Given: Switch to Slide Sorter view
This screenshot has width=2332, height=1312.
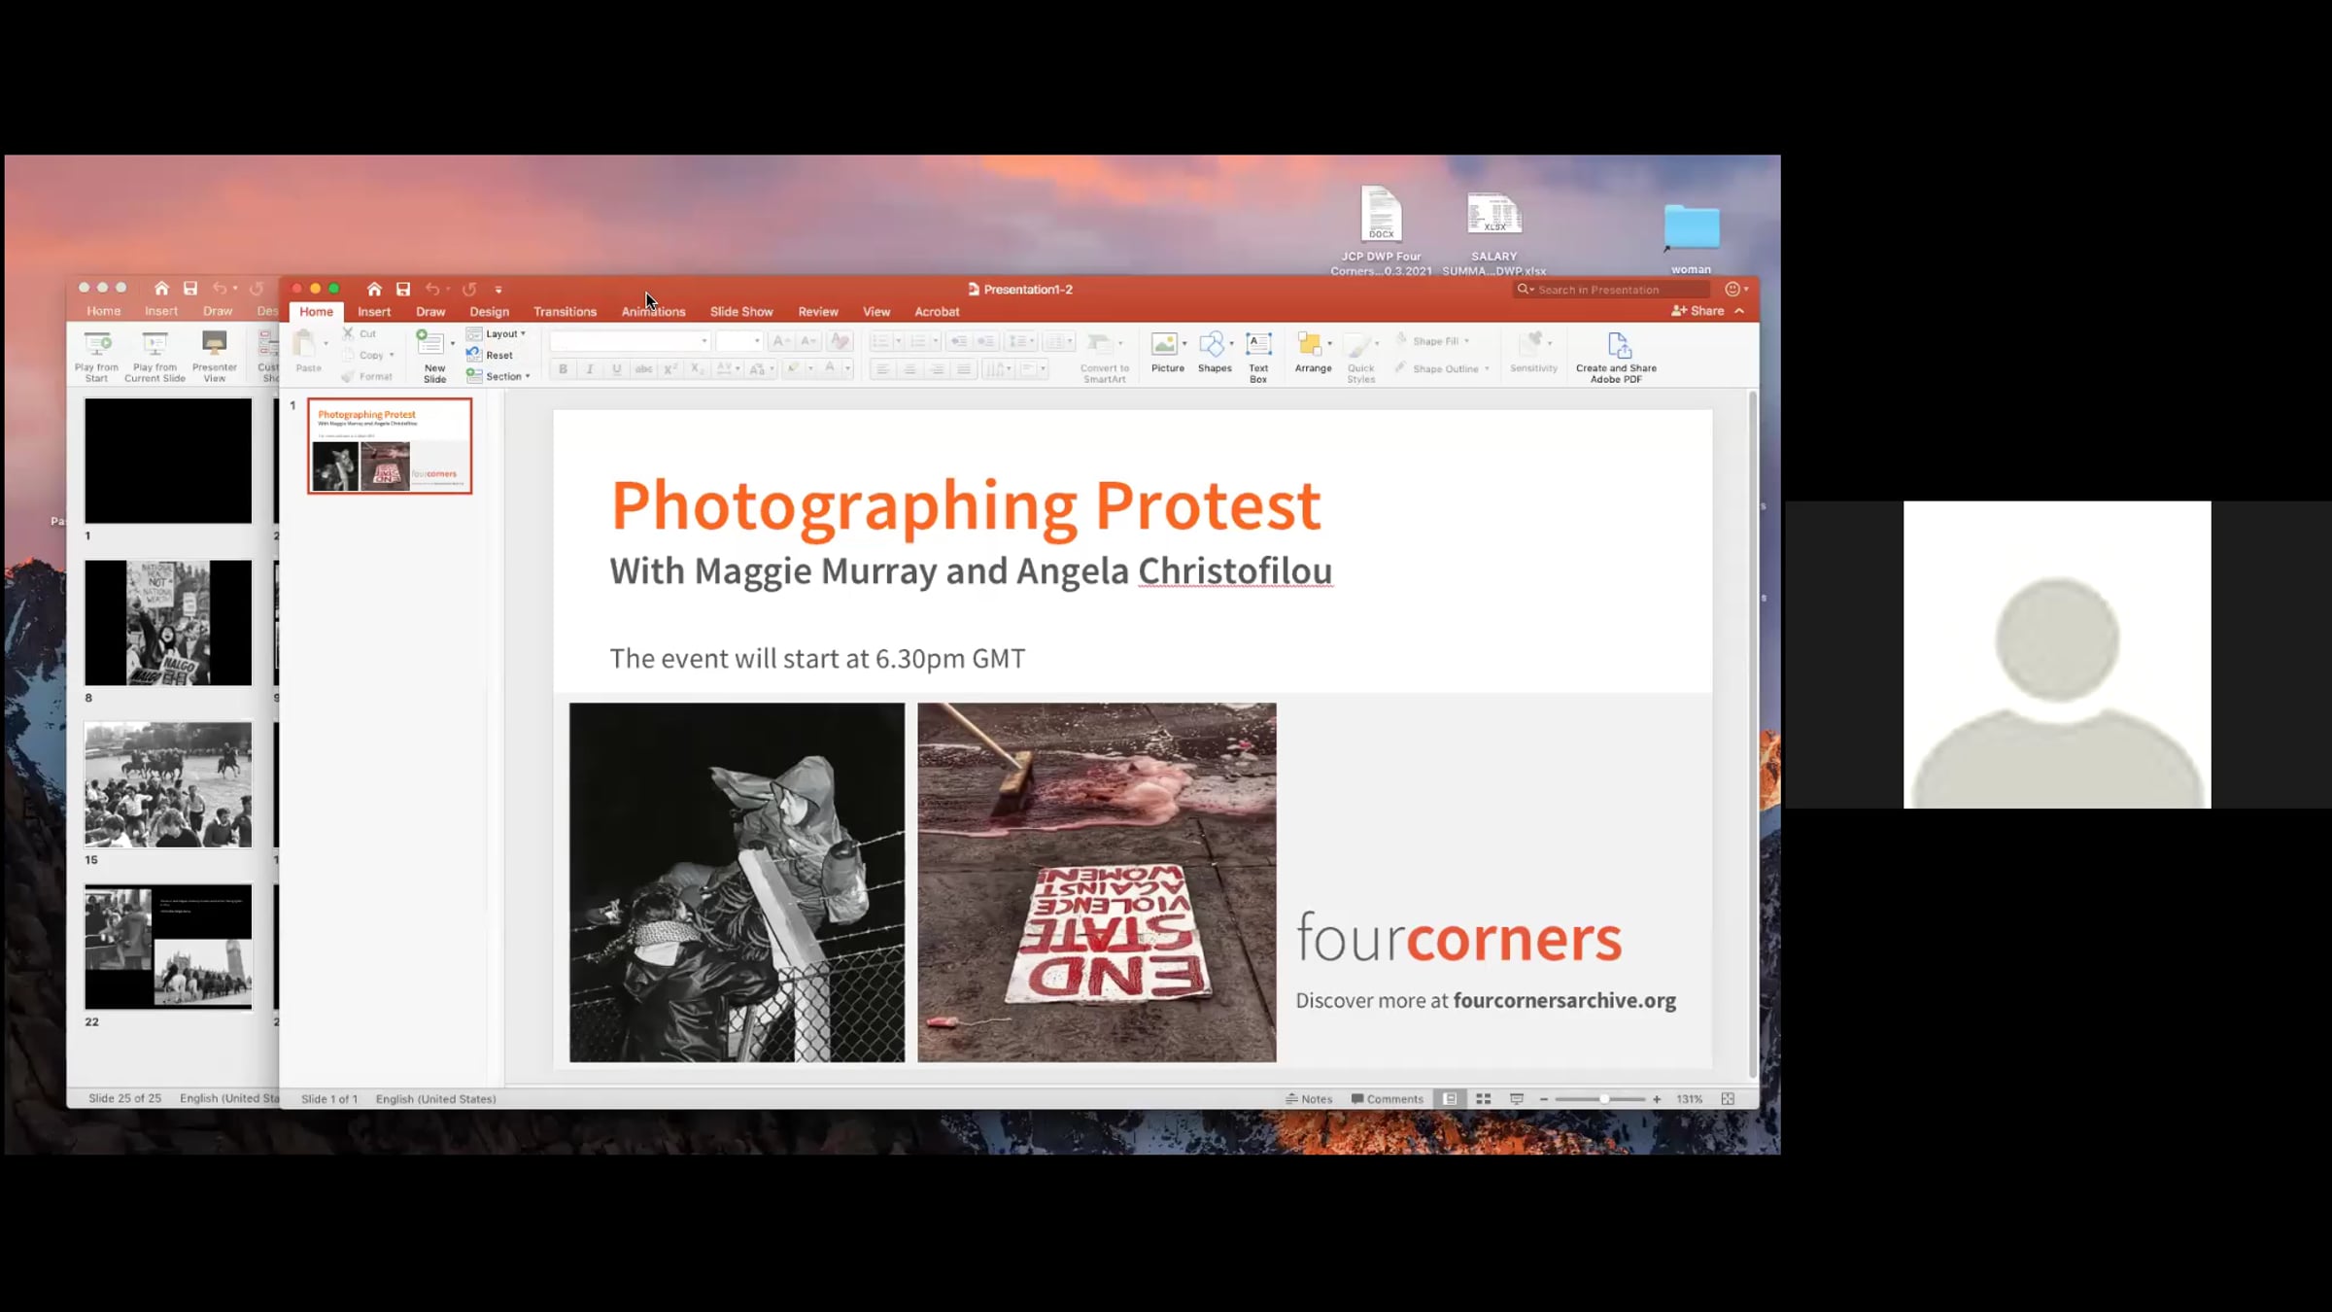Looking at the screenshot, I should coord(1484,1099).
